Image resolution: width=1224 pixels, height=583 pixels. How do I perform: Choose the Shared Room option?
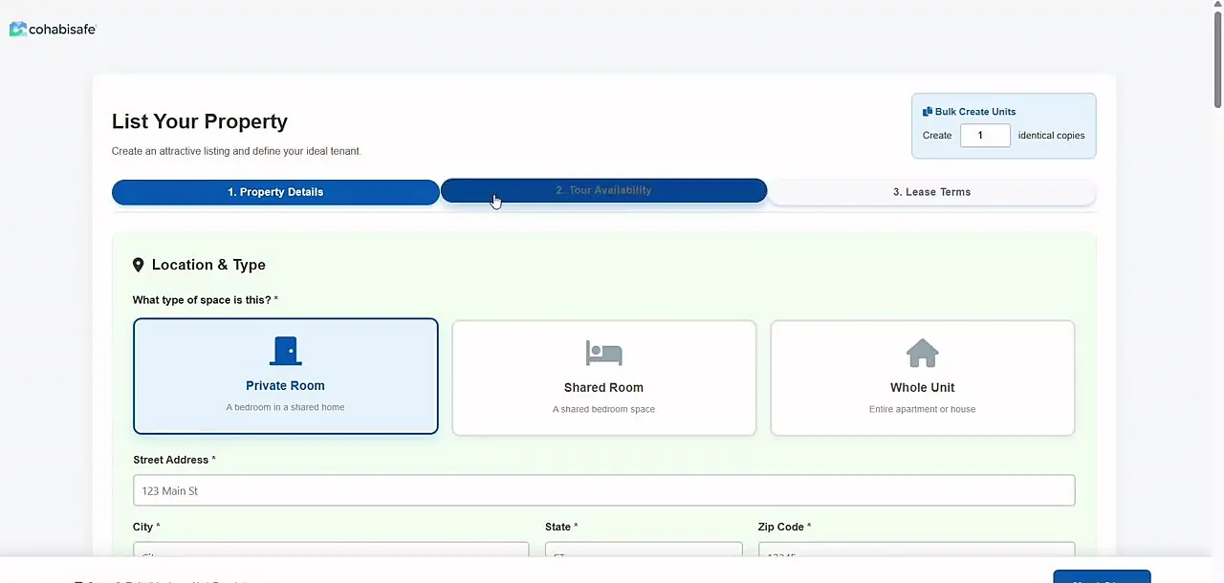(604, 378)
